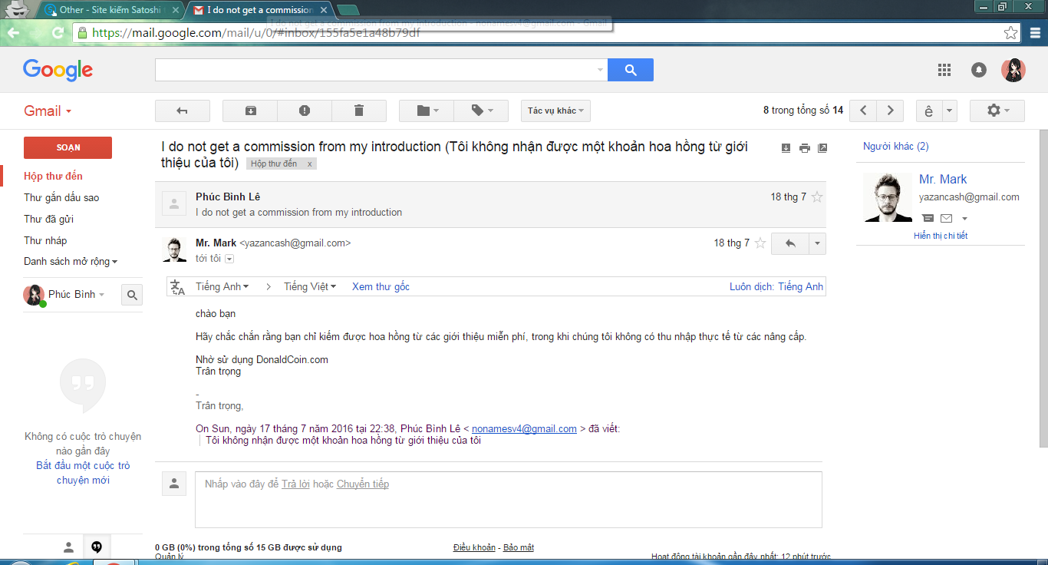Open the "Thư nháp" drafts folder

(x=45, y=240)
